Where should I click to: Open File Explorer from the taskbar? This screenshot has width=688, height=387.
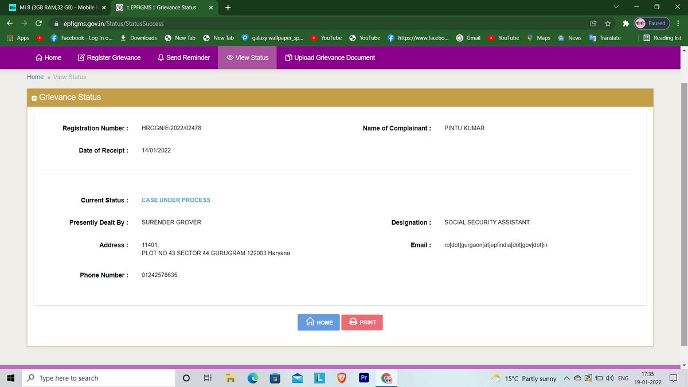pos(230,378)
